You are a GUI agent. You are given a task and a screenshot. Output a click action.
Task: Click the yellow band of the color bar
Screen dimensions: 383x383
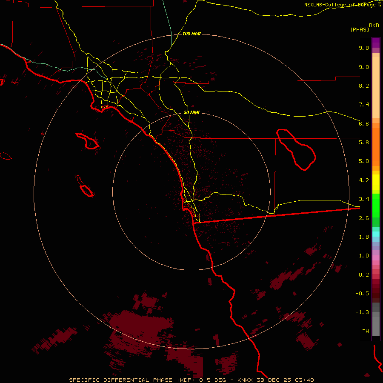(x=376, y=182)
